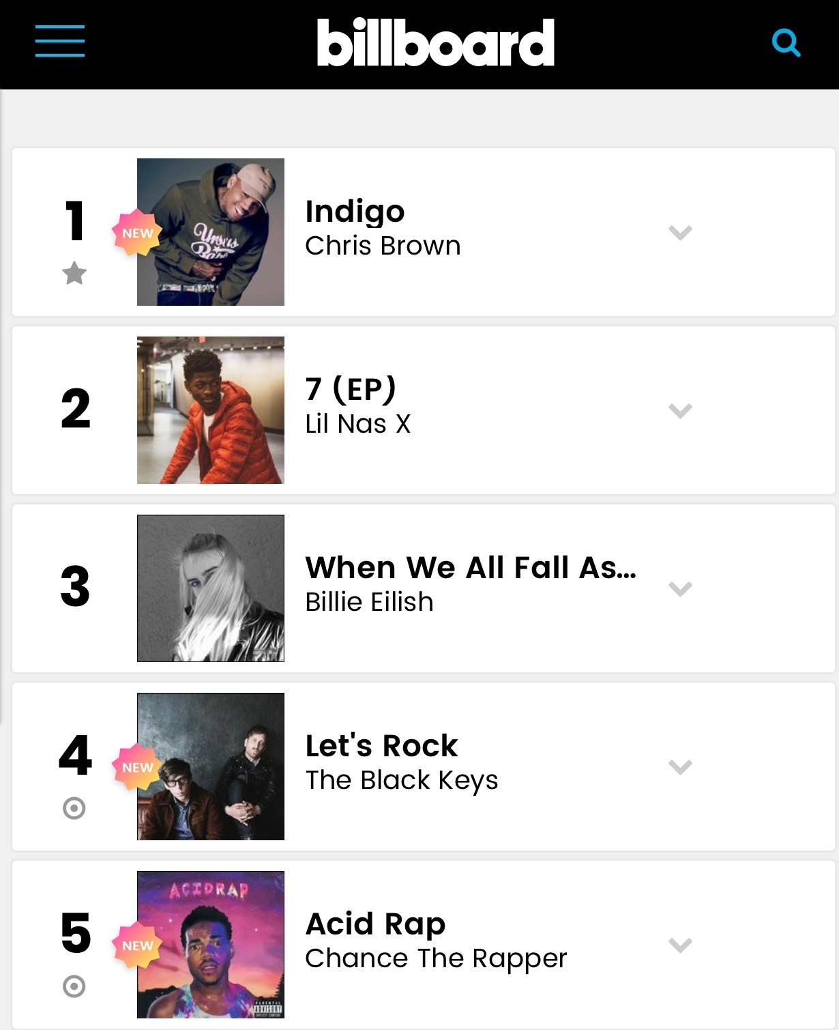Click the bullet circle icon under rank 5
Viewport: 839px width, 1030px height.
pyautogui.click(x=74, y=986)
